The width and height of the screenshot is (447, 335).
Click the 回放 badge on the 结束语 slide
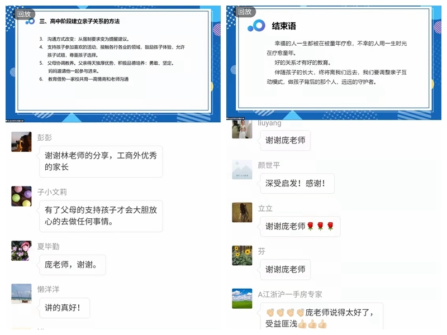coord(244,12)
